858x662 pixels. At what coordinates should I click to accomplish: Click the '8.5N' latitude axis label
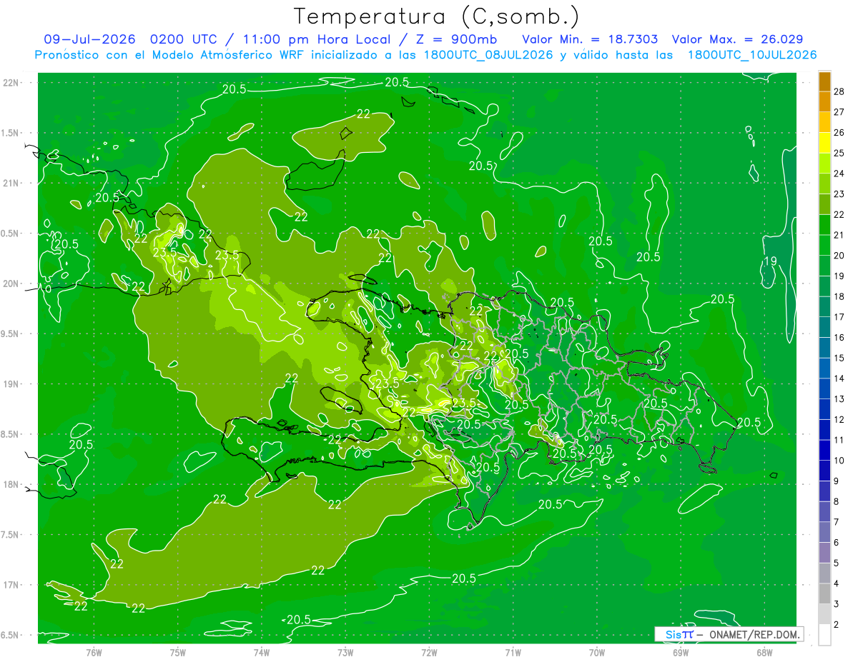pyautogui.click(x=11, y=434)
